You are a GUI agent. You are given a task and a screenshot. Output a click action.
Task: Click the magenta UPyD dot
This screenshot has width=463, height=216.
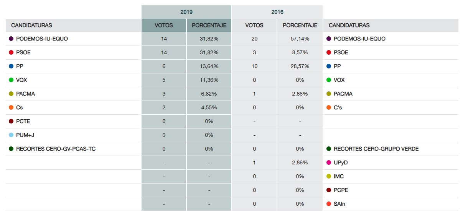pyautogui.click(x=329, y=163)
